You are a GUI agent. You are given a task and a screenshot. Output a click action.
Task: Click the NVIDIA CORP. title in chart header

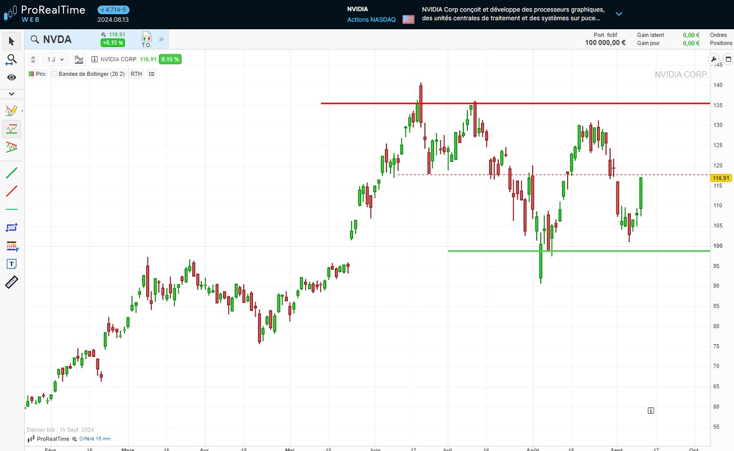tap(119, 59)
